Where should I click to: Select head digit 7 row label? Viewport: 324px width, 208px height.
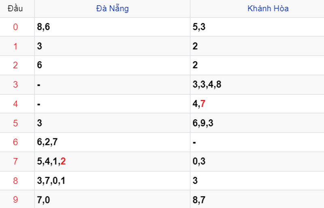tap(15, 161)
